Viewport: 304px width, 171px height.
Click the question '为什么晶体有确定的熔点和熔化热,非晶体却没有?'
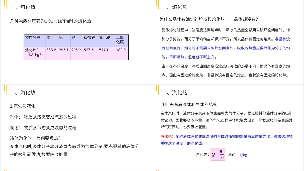click(209, 19)
